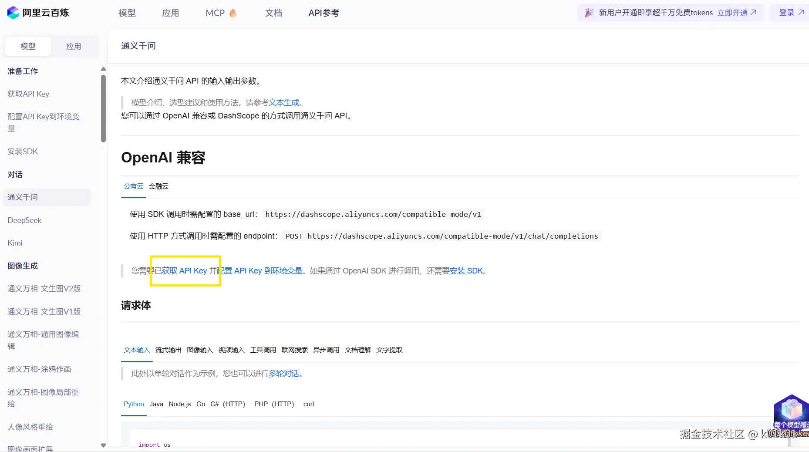Image resolution: width=809 pixels, height=452 pixels.
Task: Select Kimi in the sidebar
Action: click(x=15, y=243)
